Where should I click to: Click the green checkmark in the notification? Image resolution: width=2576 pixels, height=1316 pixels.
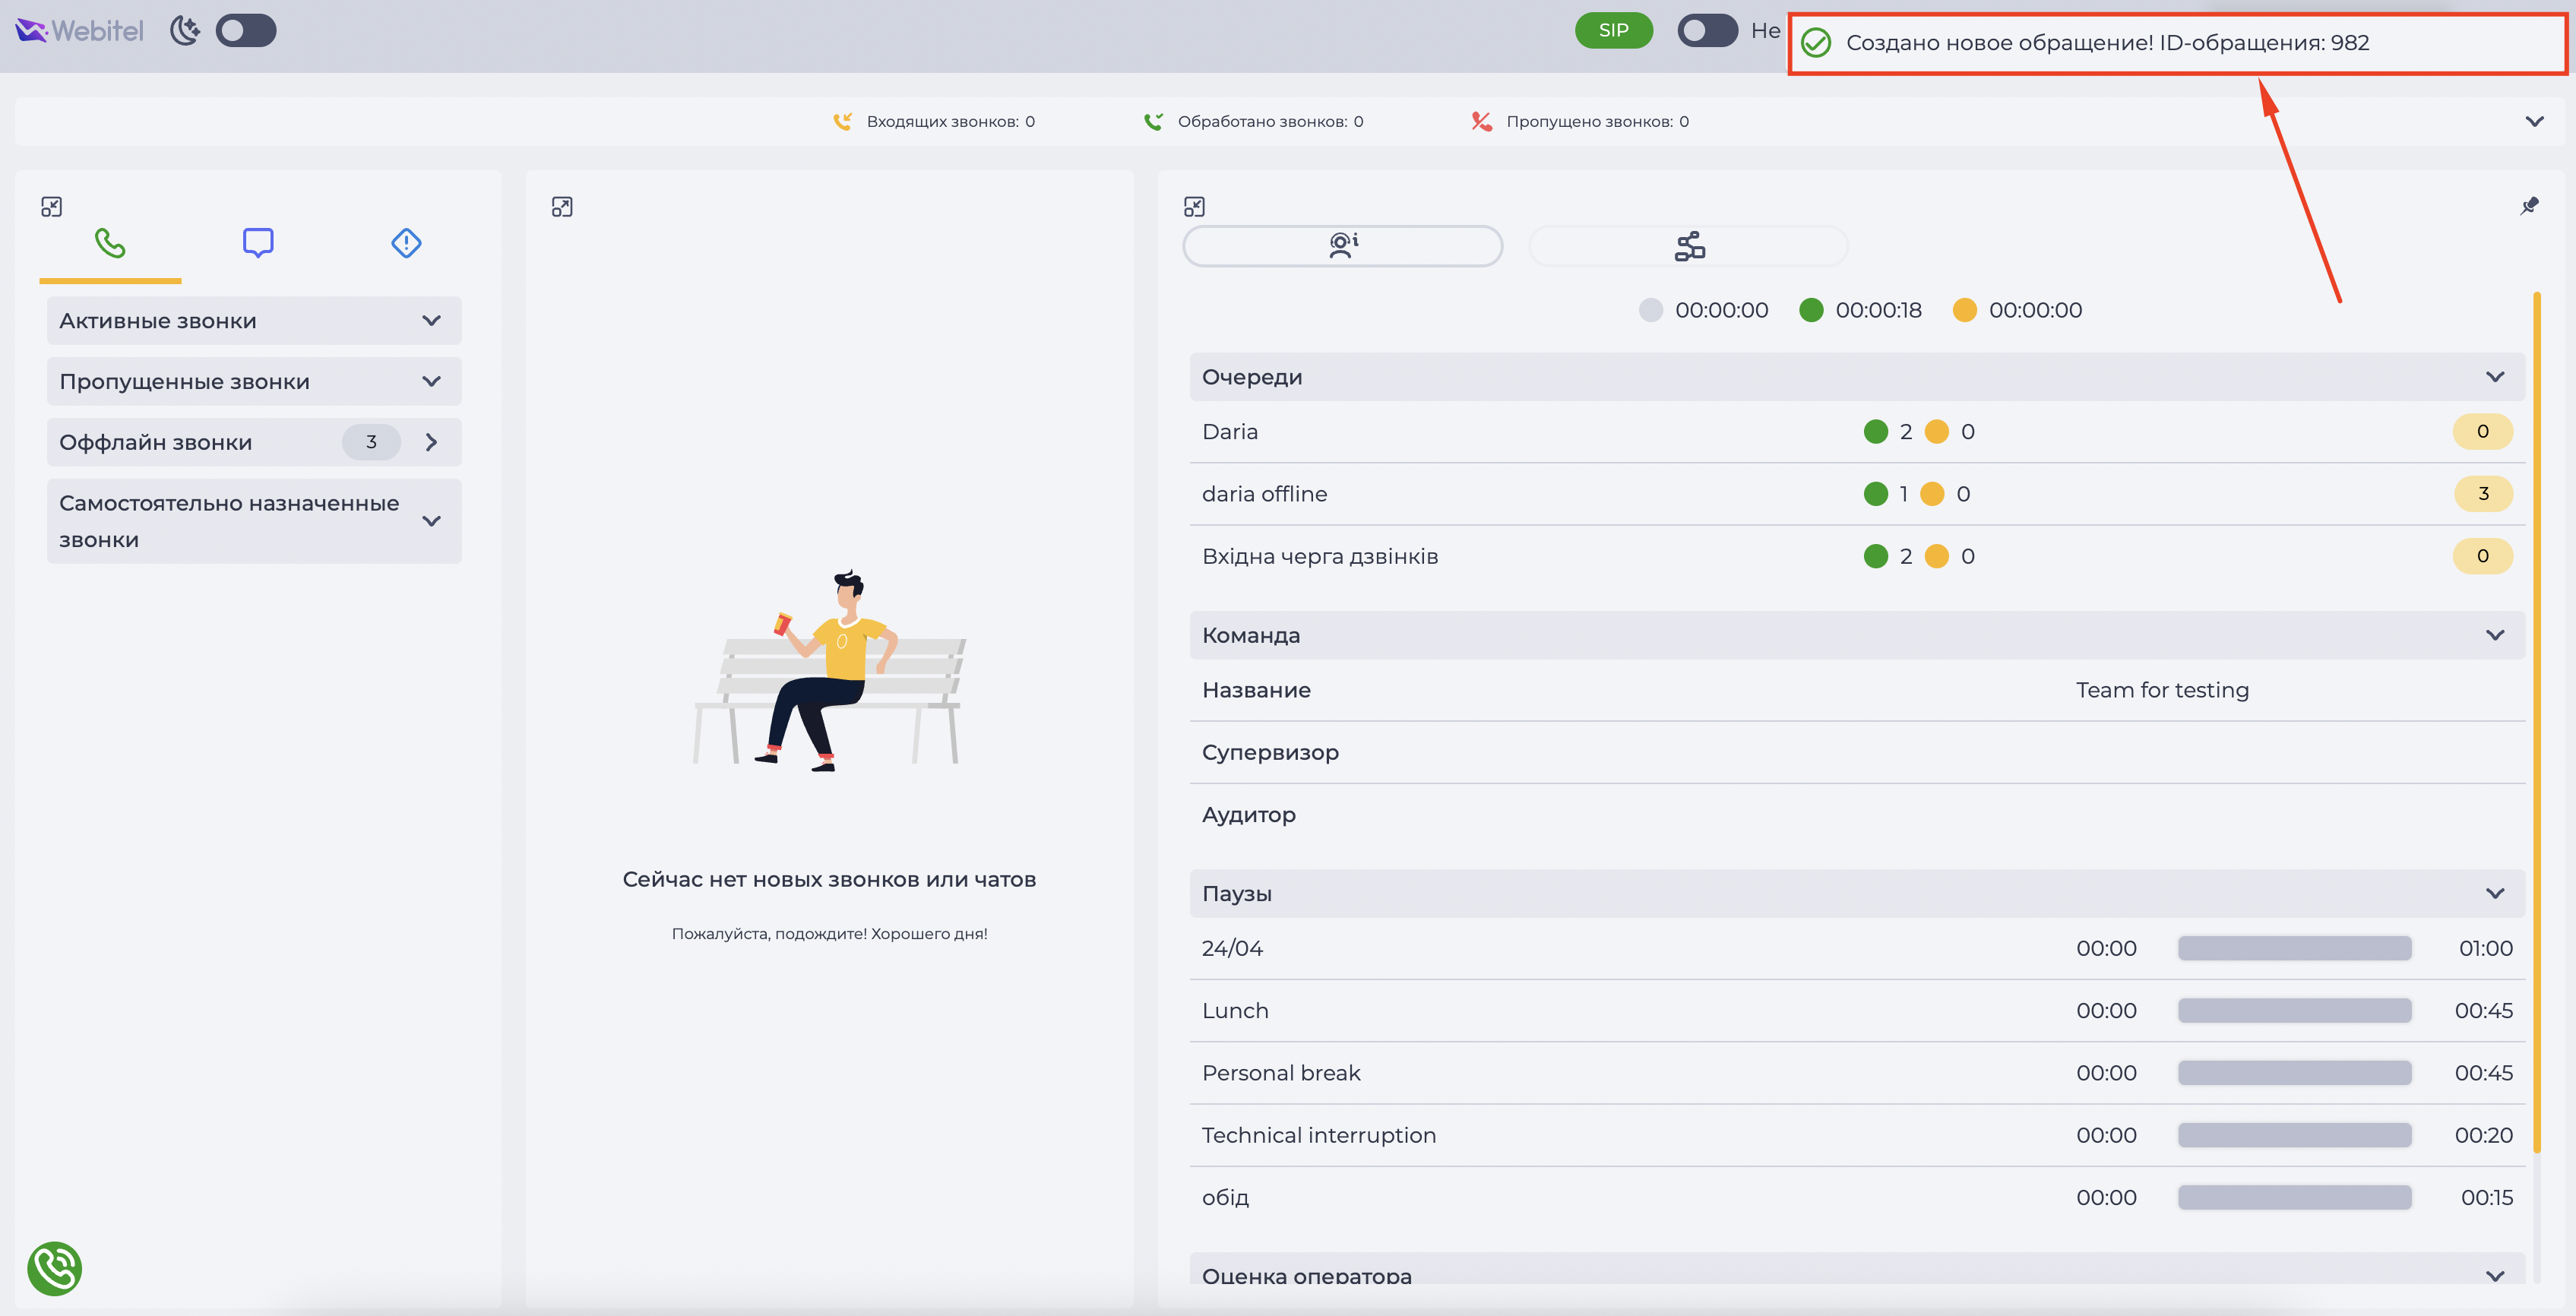click(x=1815, y=43)
